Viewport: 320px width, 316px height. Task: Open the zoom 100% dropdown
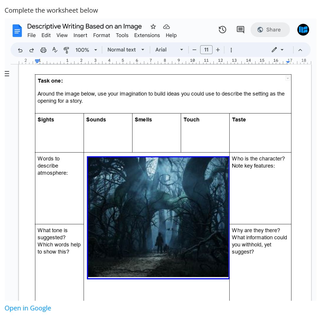pyautogui.click(x=86, y=50)
